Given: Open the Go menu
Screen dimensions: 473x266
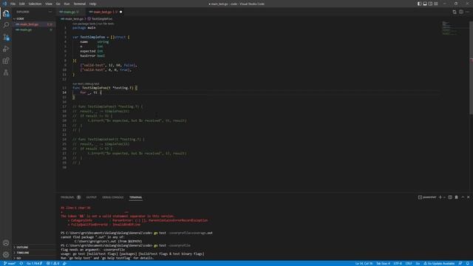Looking at the screenshot, I should click(58, 4).
